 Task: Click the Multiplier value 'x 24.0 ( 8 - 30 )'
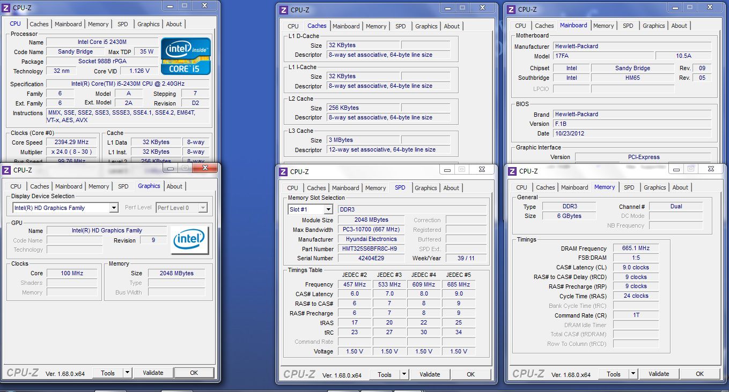[x=71, y=152]
